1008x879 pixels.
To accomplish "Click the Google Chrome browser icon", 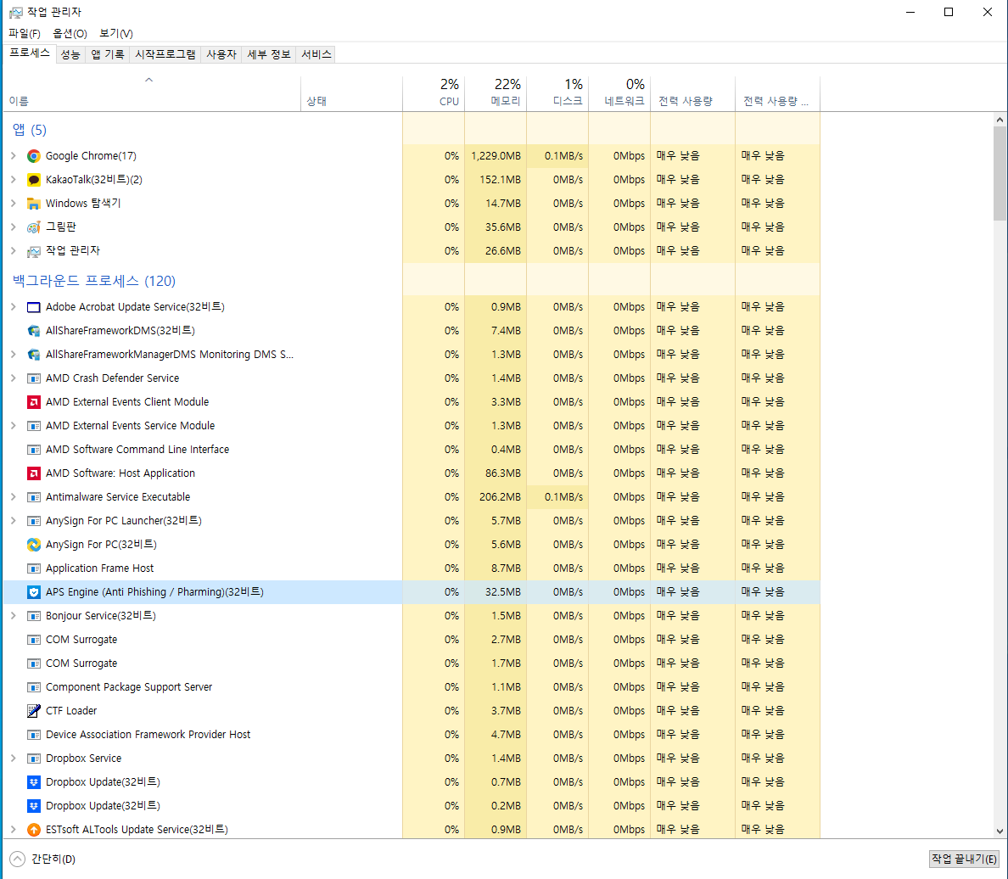I will pyautogui.click(x=33, y=155).
